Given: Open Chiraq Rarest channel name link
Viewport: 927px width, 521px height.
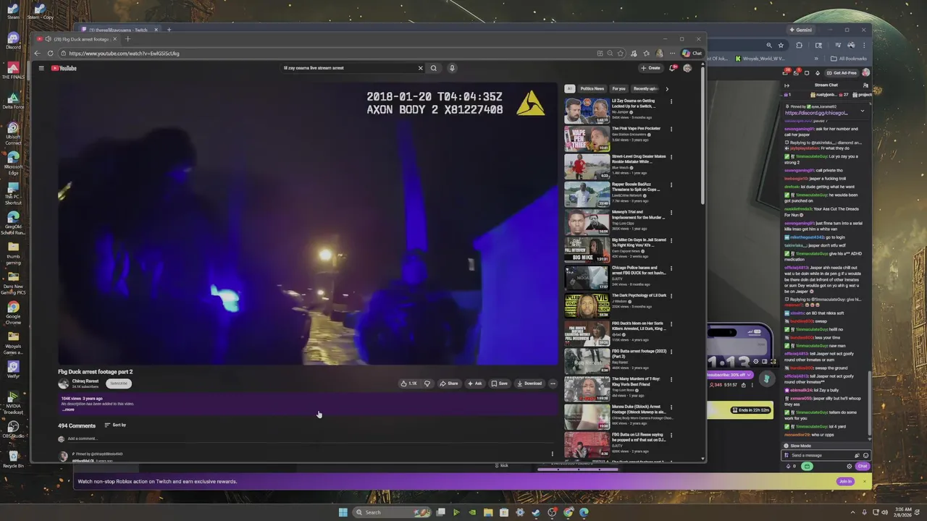Looking at the screenshot, I should tap(85, 381).
